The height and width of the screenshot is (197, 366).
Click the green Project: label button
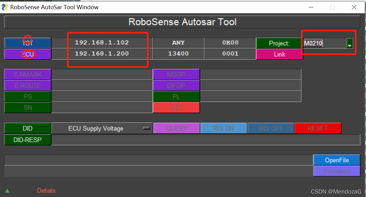point(279,43)
